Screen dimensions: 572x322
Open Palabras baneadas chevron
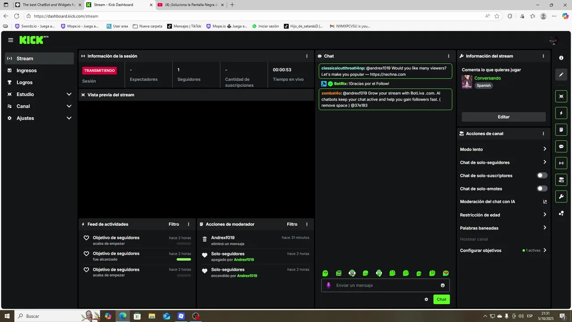tap(545, 228)
